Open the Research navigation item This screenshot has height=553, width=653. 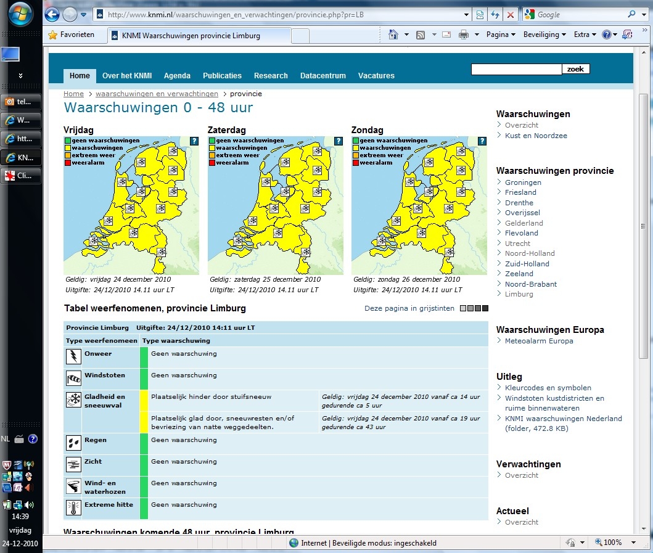[x=271, y=76]
